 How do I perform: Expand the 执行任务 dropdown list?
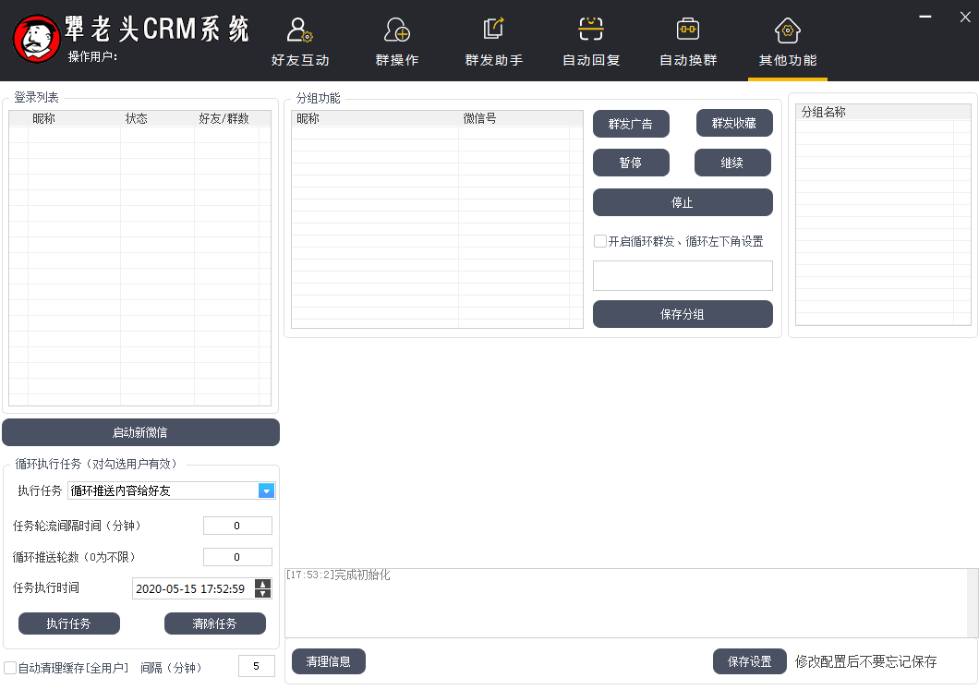[x=266, y=490]
